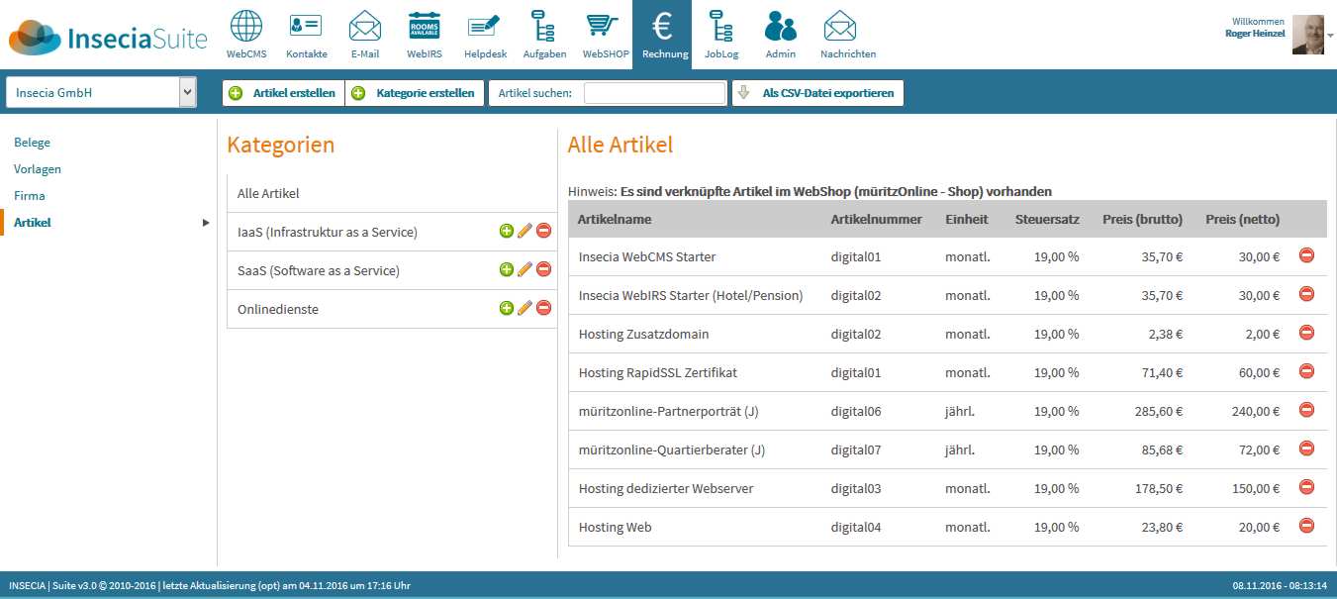
Task: Open the Insecia WebCMS Starter article
Action: (647, 256)
